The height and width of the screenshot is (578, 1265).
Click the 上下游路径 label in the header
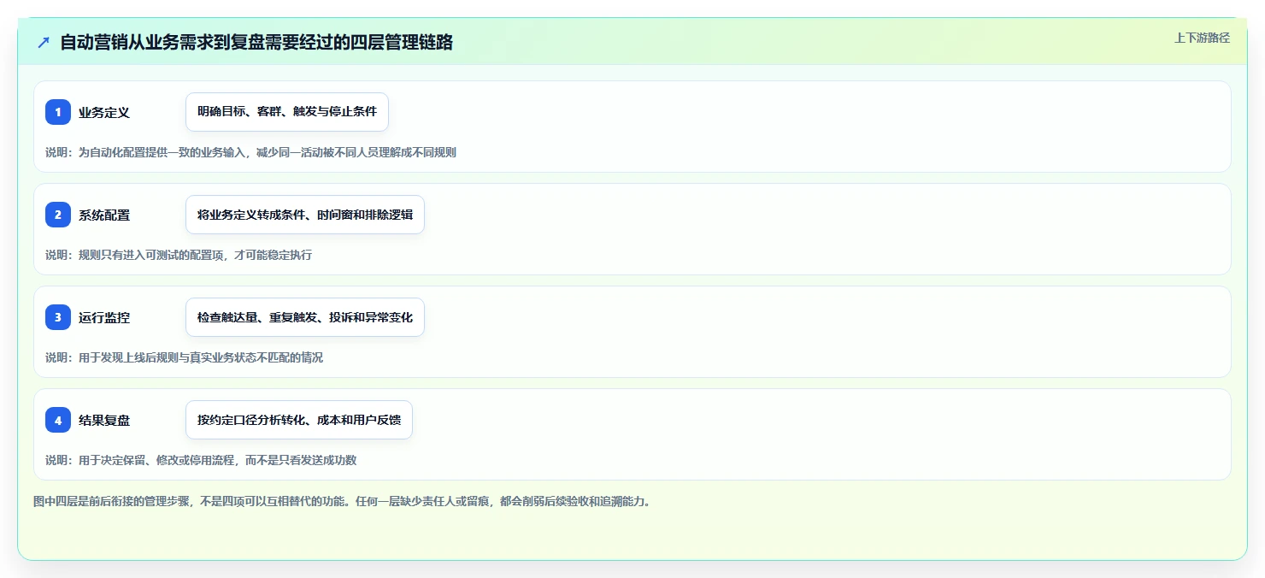(1202, 38)
